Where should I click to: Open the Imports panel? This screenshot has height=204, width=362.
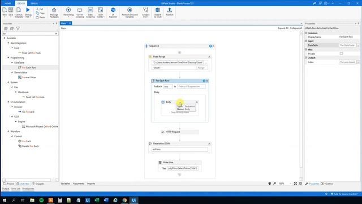[x=91, y=184]
